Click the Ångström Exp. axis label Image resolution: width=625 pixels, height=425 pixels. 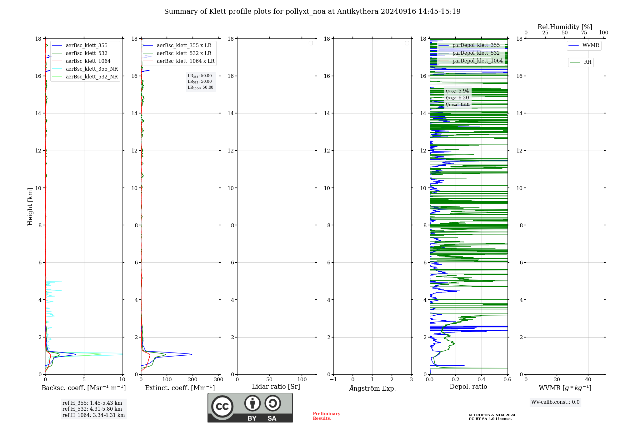point(372,388)
